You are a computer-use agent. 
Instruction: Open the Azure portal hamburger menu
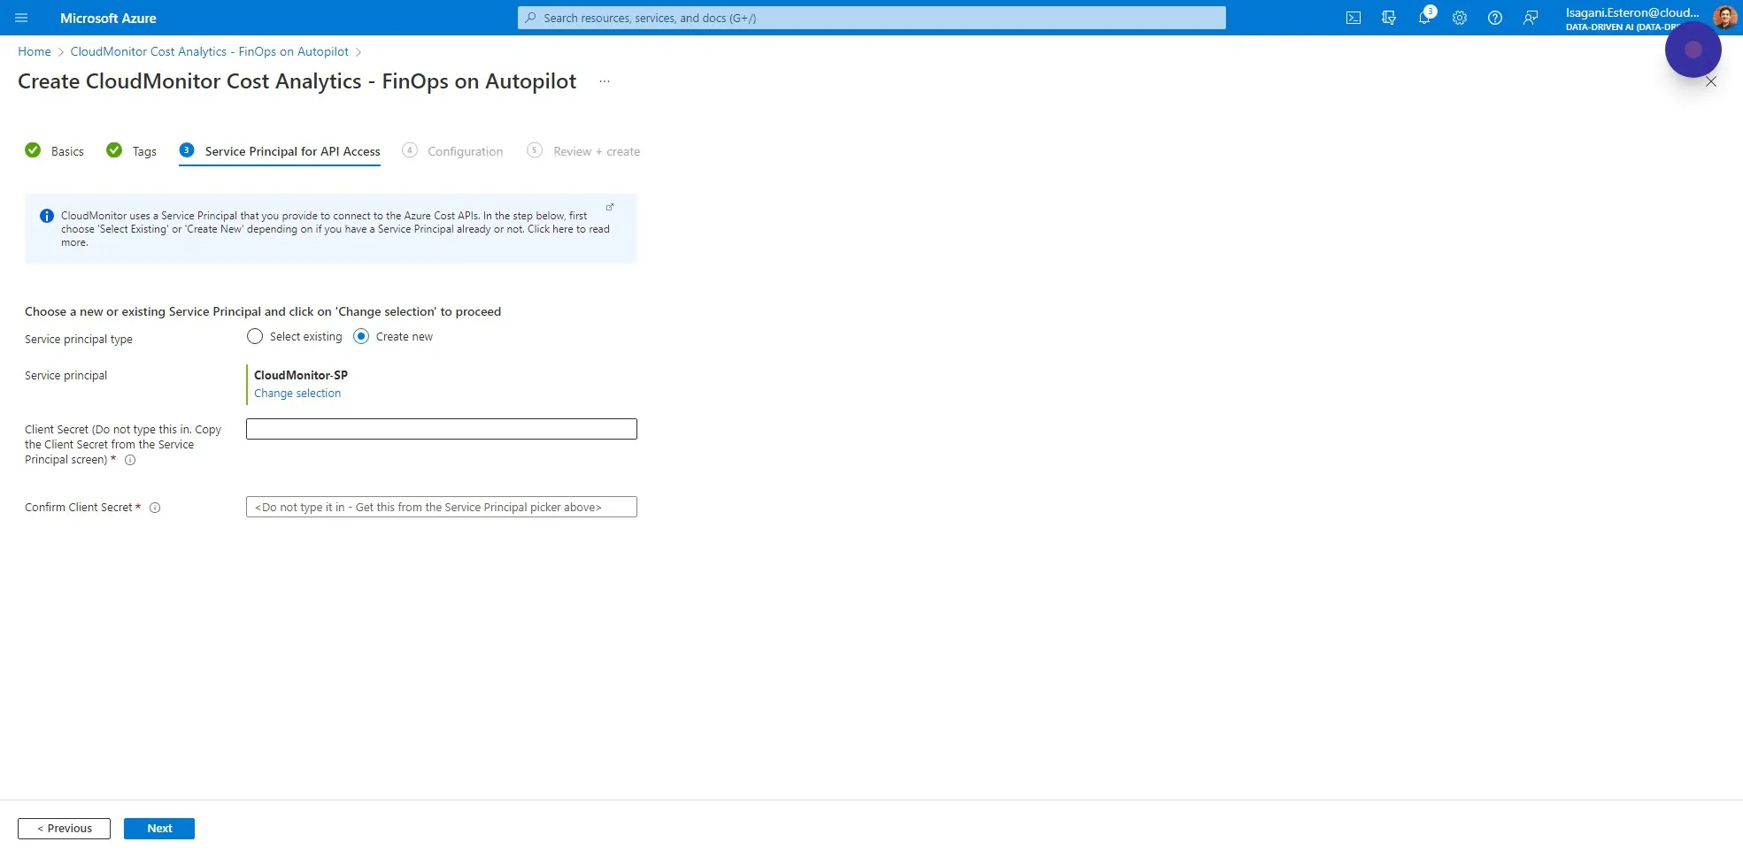(21, 18)
